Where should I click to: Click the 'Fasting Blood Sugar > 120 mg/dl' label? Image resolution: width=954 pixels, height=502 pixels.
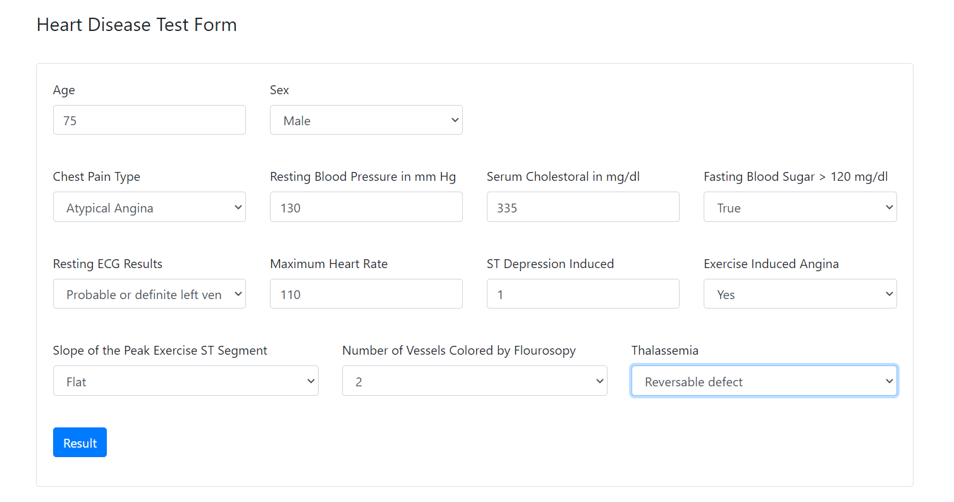pos(797,177)
